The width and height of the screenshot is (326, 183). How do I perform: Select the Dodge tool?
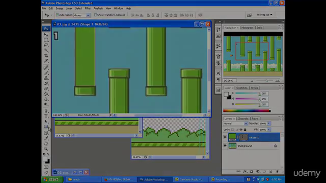click(46, 104)
